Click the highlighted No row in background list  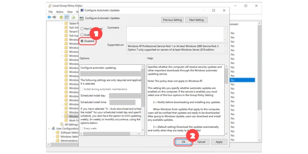tap(242, 80)
